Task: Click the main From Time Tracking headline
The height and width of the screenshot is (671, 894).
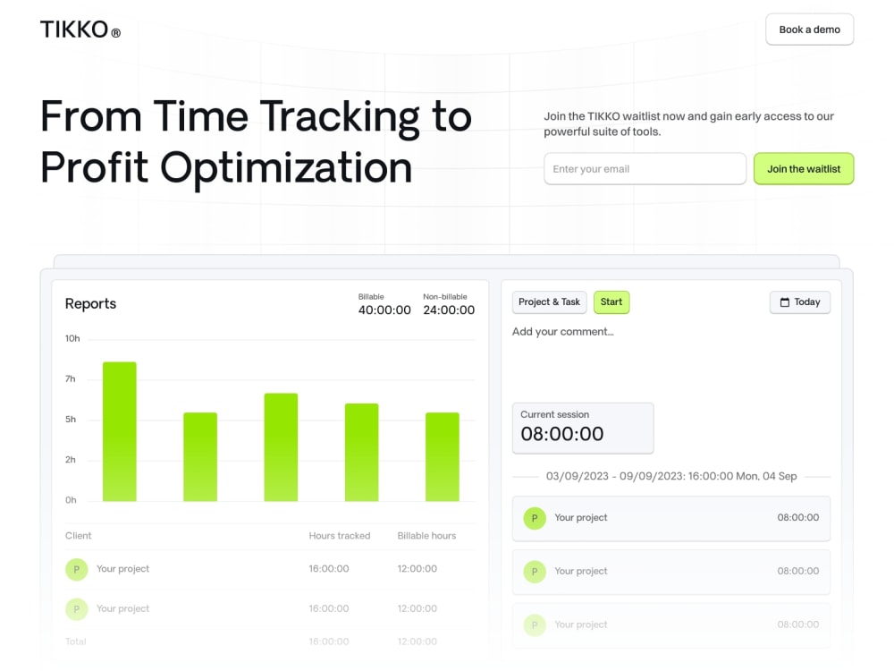Action: pos(256,141)
